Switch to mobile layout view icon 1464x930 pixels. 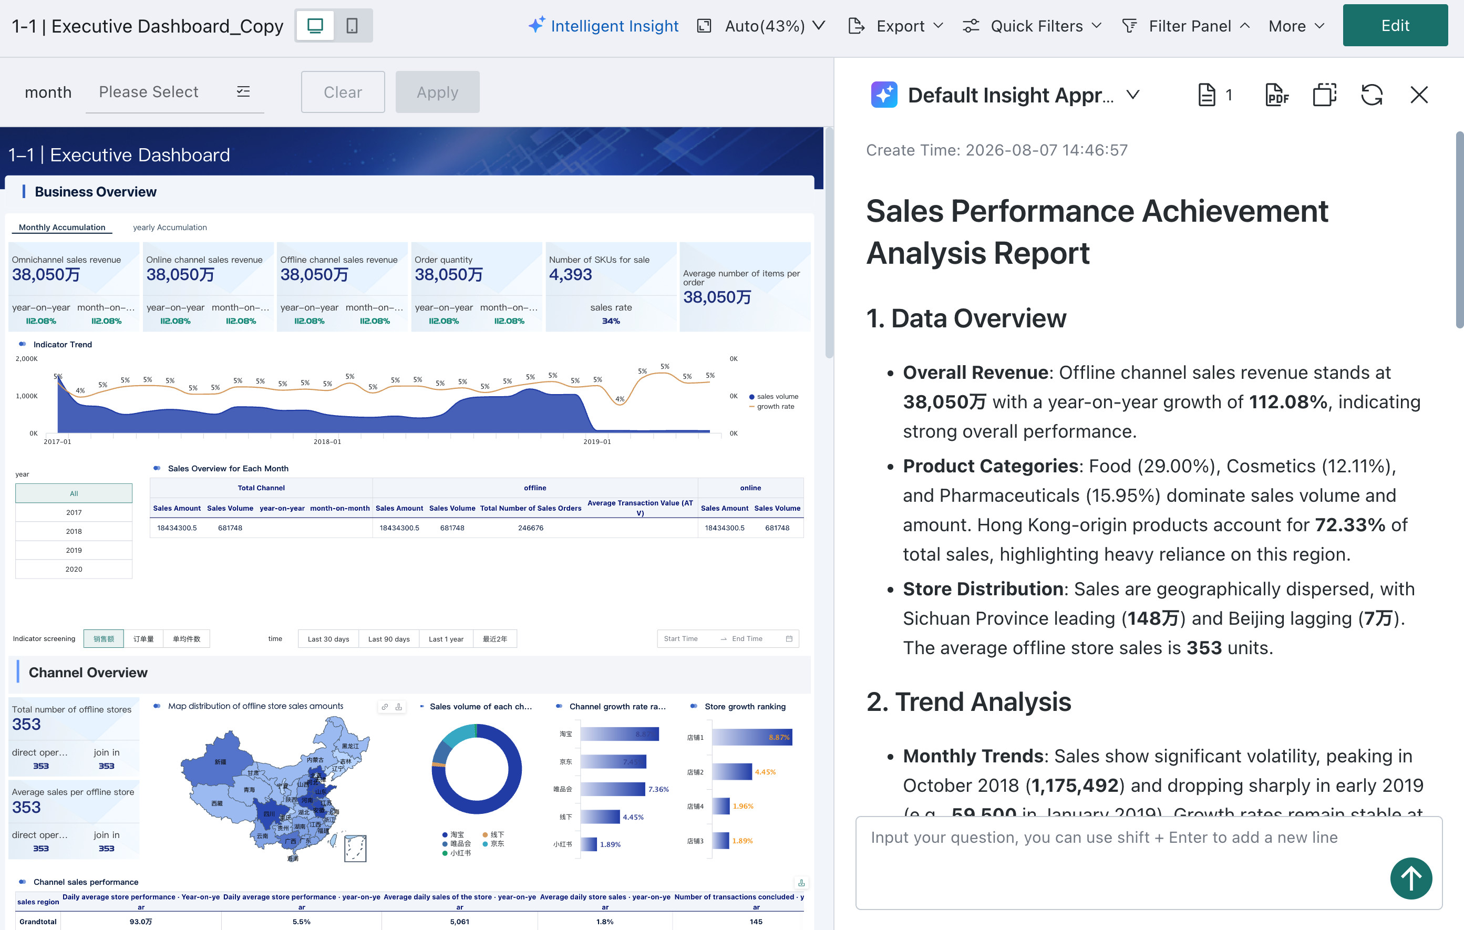coord(352,26)
